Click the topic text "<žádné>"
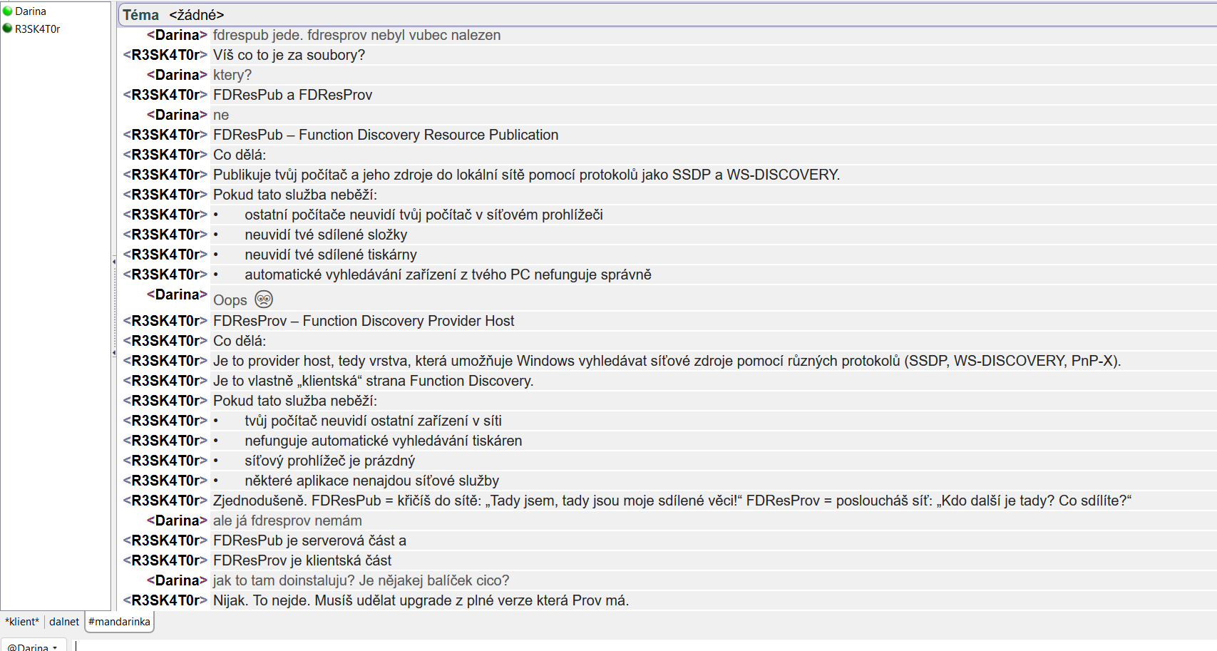This screenshot has width=1217, height=651. pos(197,15)
